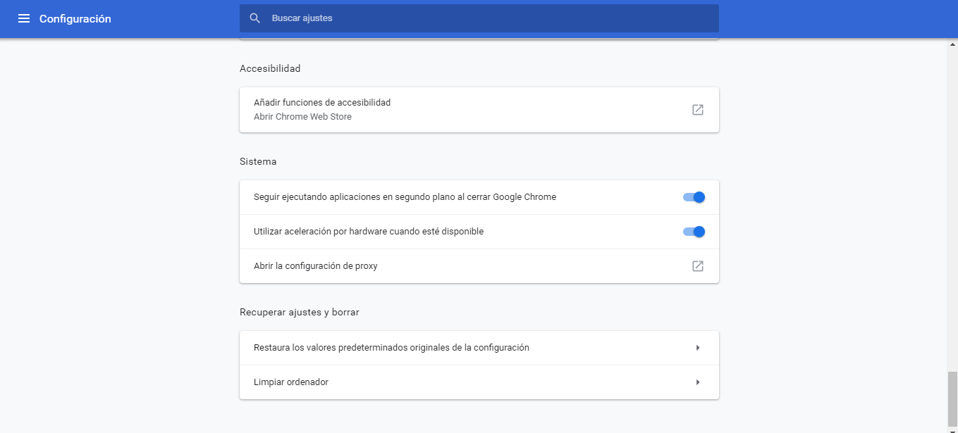
Task: Click the 'Configuración' title in the header
Action: [x=75, y=19]
